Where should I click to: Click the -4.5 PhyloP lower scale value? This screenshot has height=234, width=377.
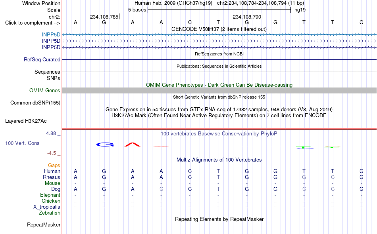[52, 153]
